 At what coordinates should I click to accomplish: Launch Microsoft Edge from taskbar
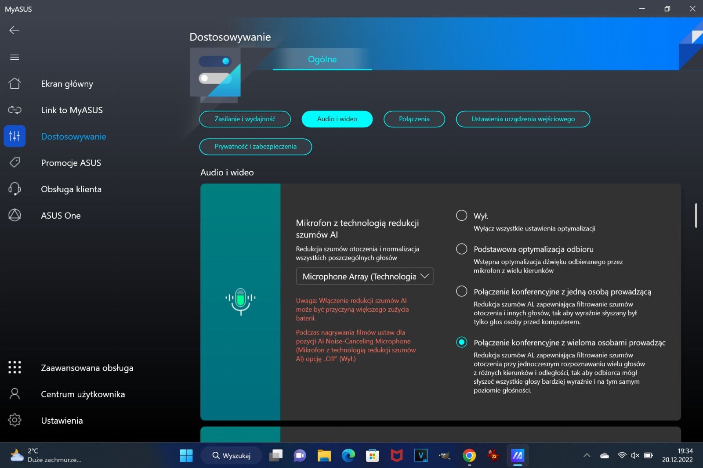point(348,456)
